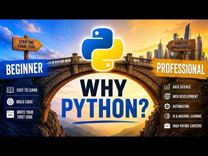Click the 'BEGINNER' banner text
This screenshot has width=208, height=156.
click(24, 69)
